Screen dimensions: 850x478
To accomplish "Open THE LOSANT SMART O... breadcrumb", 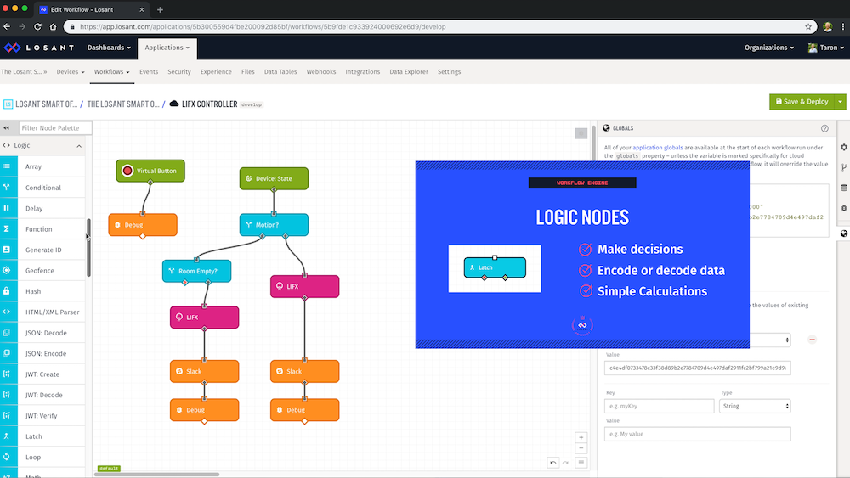I will (x=123, y=104).
